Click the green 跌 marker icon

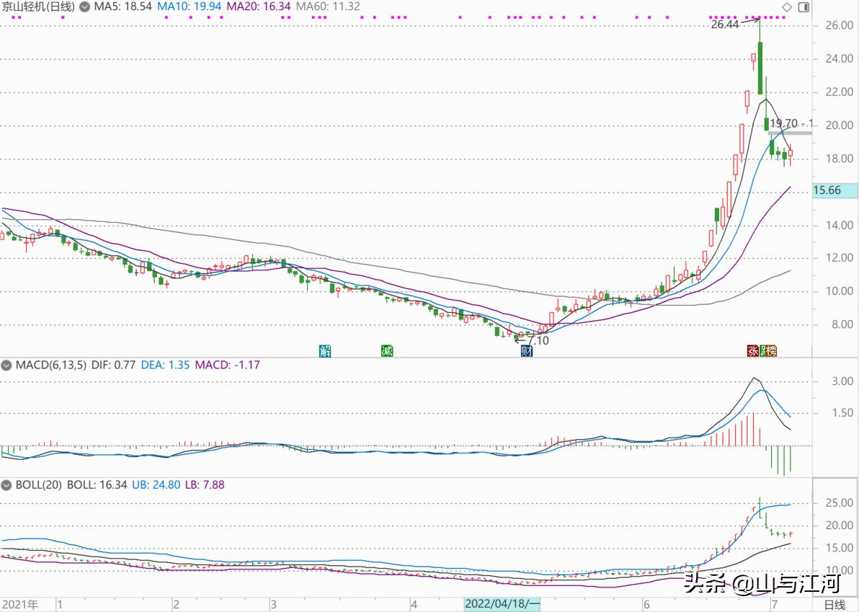coord(763,351)
